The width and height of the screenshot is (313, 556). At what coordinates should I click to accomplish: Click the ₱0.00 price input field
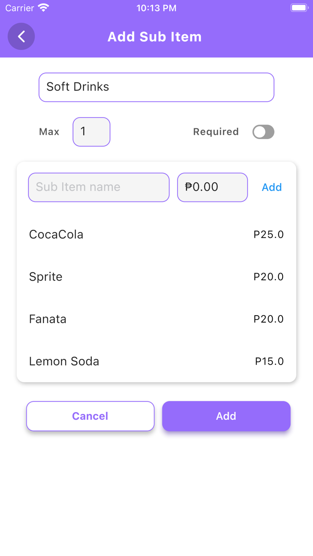click(212, 187)
